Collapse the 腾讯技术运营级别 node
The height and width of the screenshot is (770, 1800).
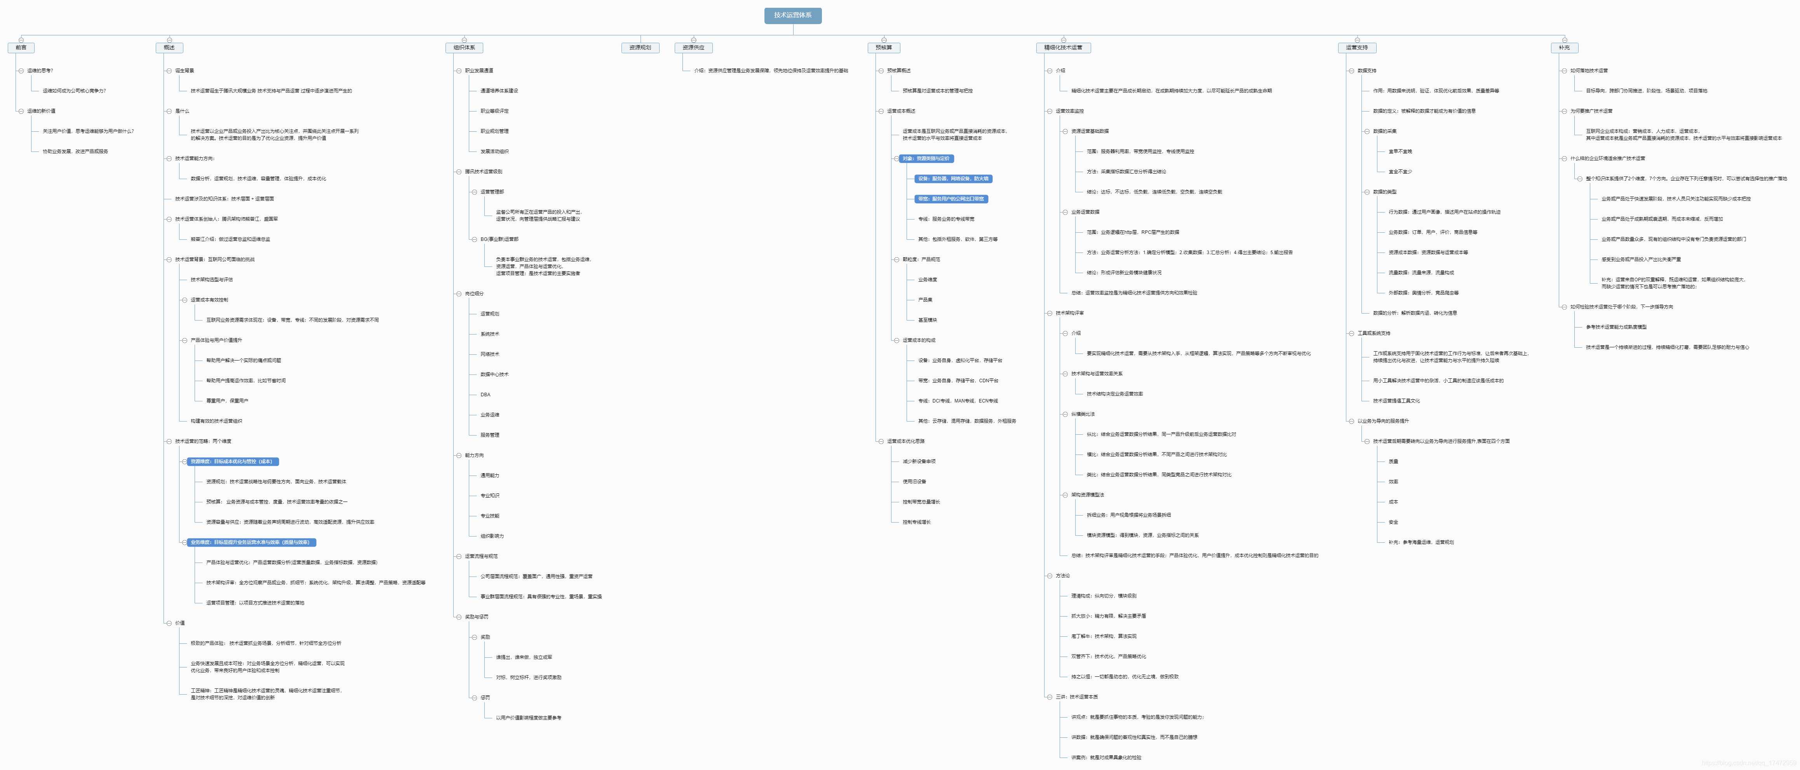coord(459,172)
